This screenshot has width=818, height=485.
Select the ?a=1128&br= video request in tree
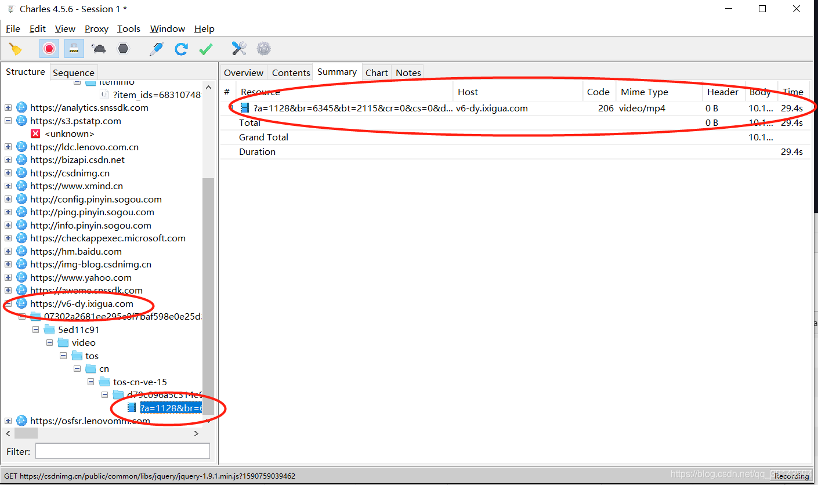click(171, 408)
